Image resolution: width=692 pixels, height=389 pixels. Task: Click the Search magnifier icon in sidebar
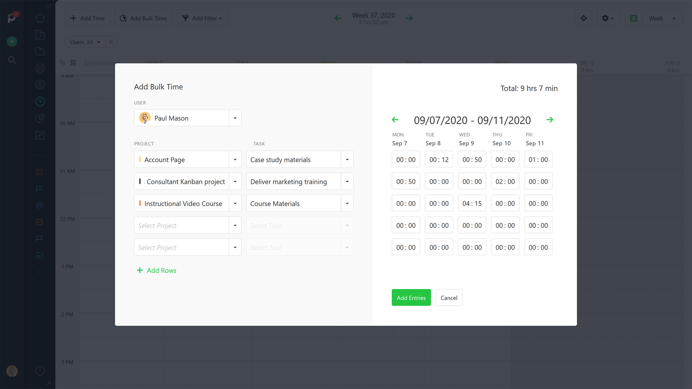click(x=12, y=60)
